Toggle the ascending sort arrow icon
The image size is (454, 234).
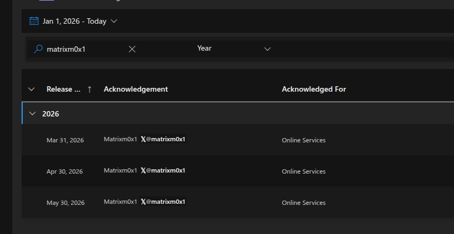pos(90,90)
